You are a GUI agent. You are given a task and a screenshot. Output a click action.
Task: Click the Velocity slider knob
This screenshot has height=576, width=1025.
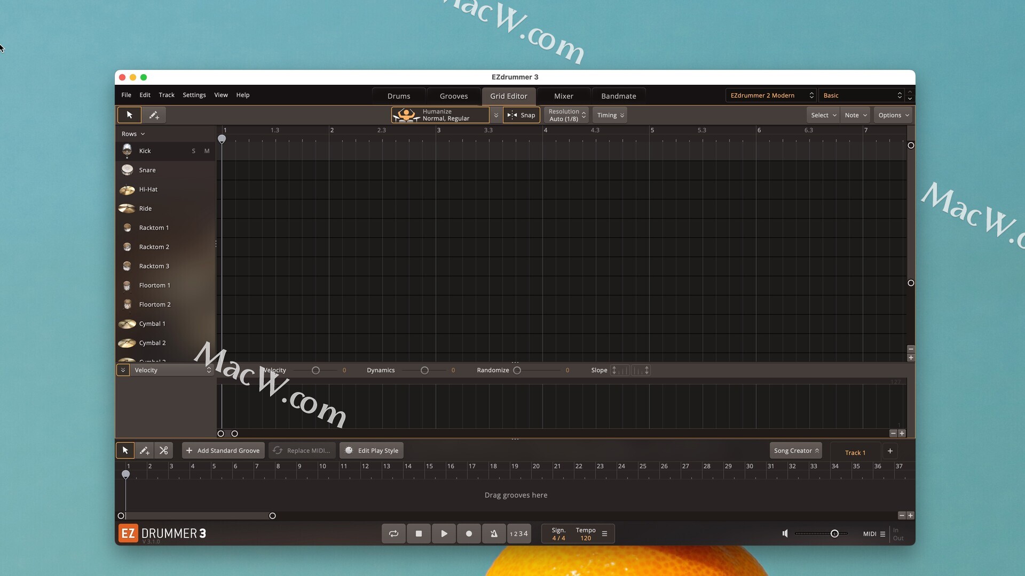[316, 370]
